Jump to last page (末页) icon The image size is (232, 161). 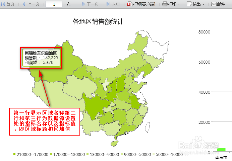pos(108,4)
